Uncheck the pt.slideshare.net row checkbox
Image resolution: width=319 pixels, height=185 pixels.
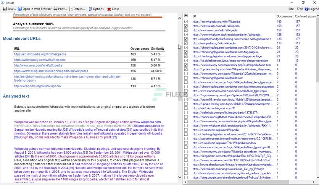click(186, 60)
